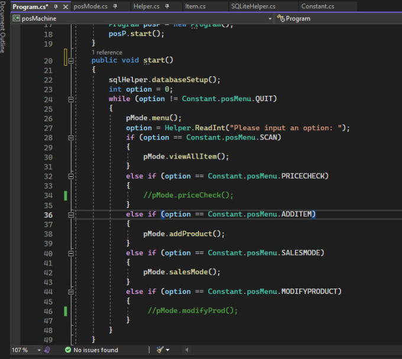This screenshot has width=402, height=359.
Task: Click on 'pMode.addProduct();' code
Action: point(184,234)
